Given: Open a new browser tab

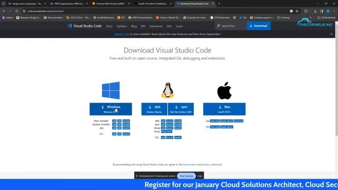Looking at the screenshot, I should 219,4.
